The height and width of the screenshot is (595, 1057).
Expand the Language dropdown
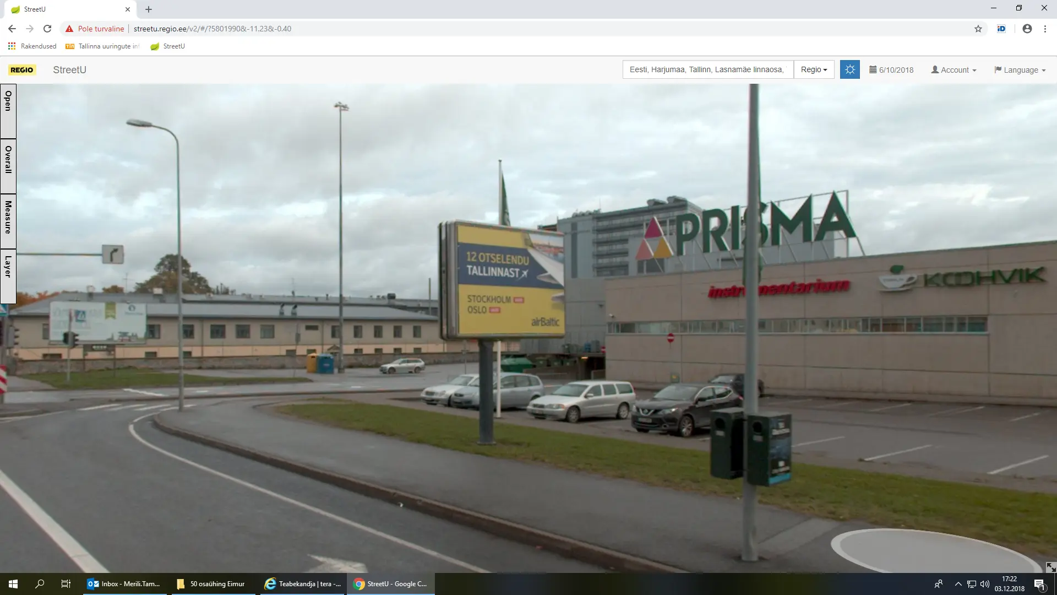[1020, 70]
